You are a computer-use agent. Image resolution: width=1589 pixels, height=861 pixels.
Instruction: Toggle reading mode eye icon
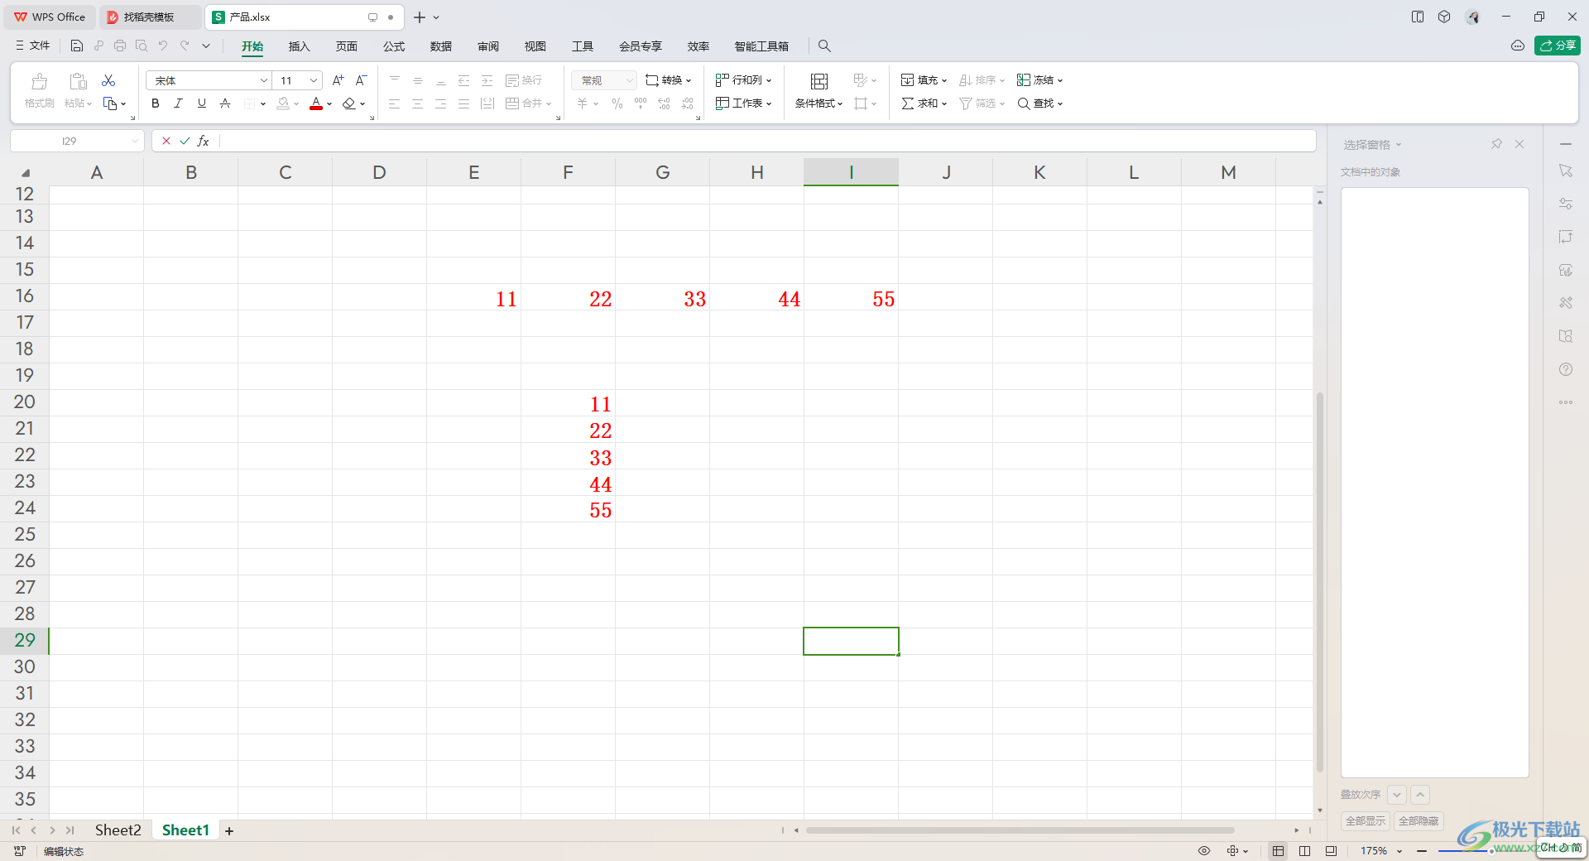1203,850
